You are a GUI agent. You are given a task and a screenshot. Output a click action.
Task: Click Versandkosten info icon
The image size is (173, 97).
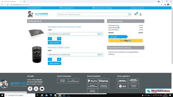click(x=118, y=27)
